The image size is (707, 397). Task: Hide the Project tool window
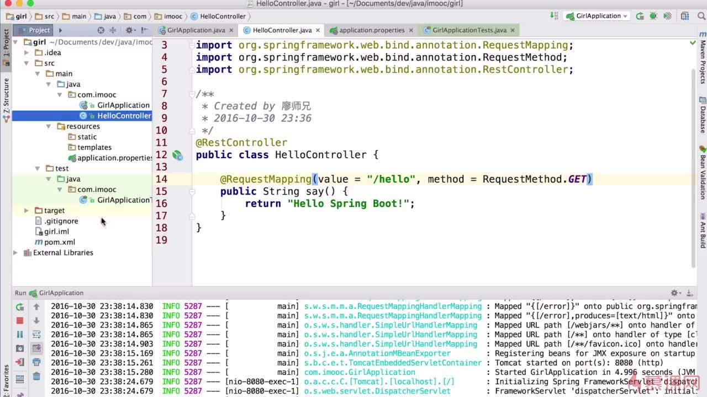pos(144,30)
